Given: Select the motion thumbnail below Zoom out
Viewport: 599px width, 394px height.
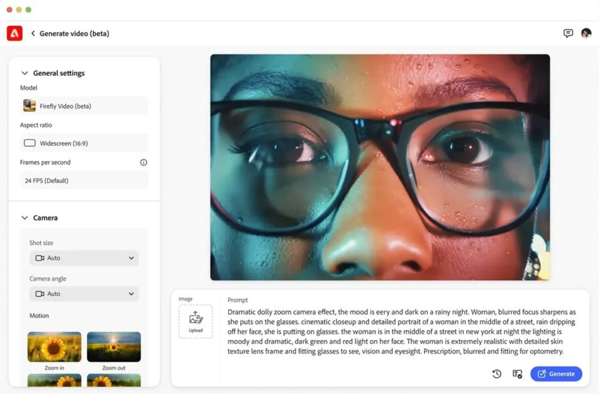Looking at the screenshot, I should coord(114,380).
